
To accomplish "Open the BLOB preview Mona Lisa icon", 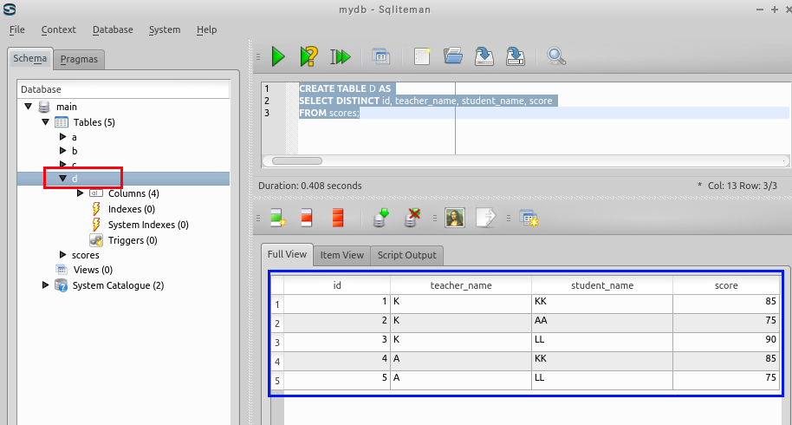I will pyautogui.click(x=455, y=218).
